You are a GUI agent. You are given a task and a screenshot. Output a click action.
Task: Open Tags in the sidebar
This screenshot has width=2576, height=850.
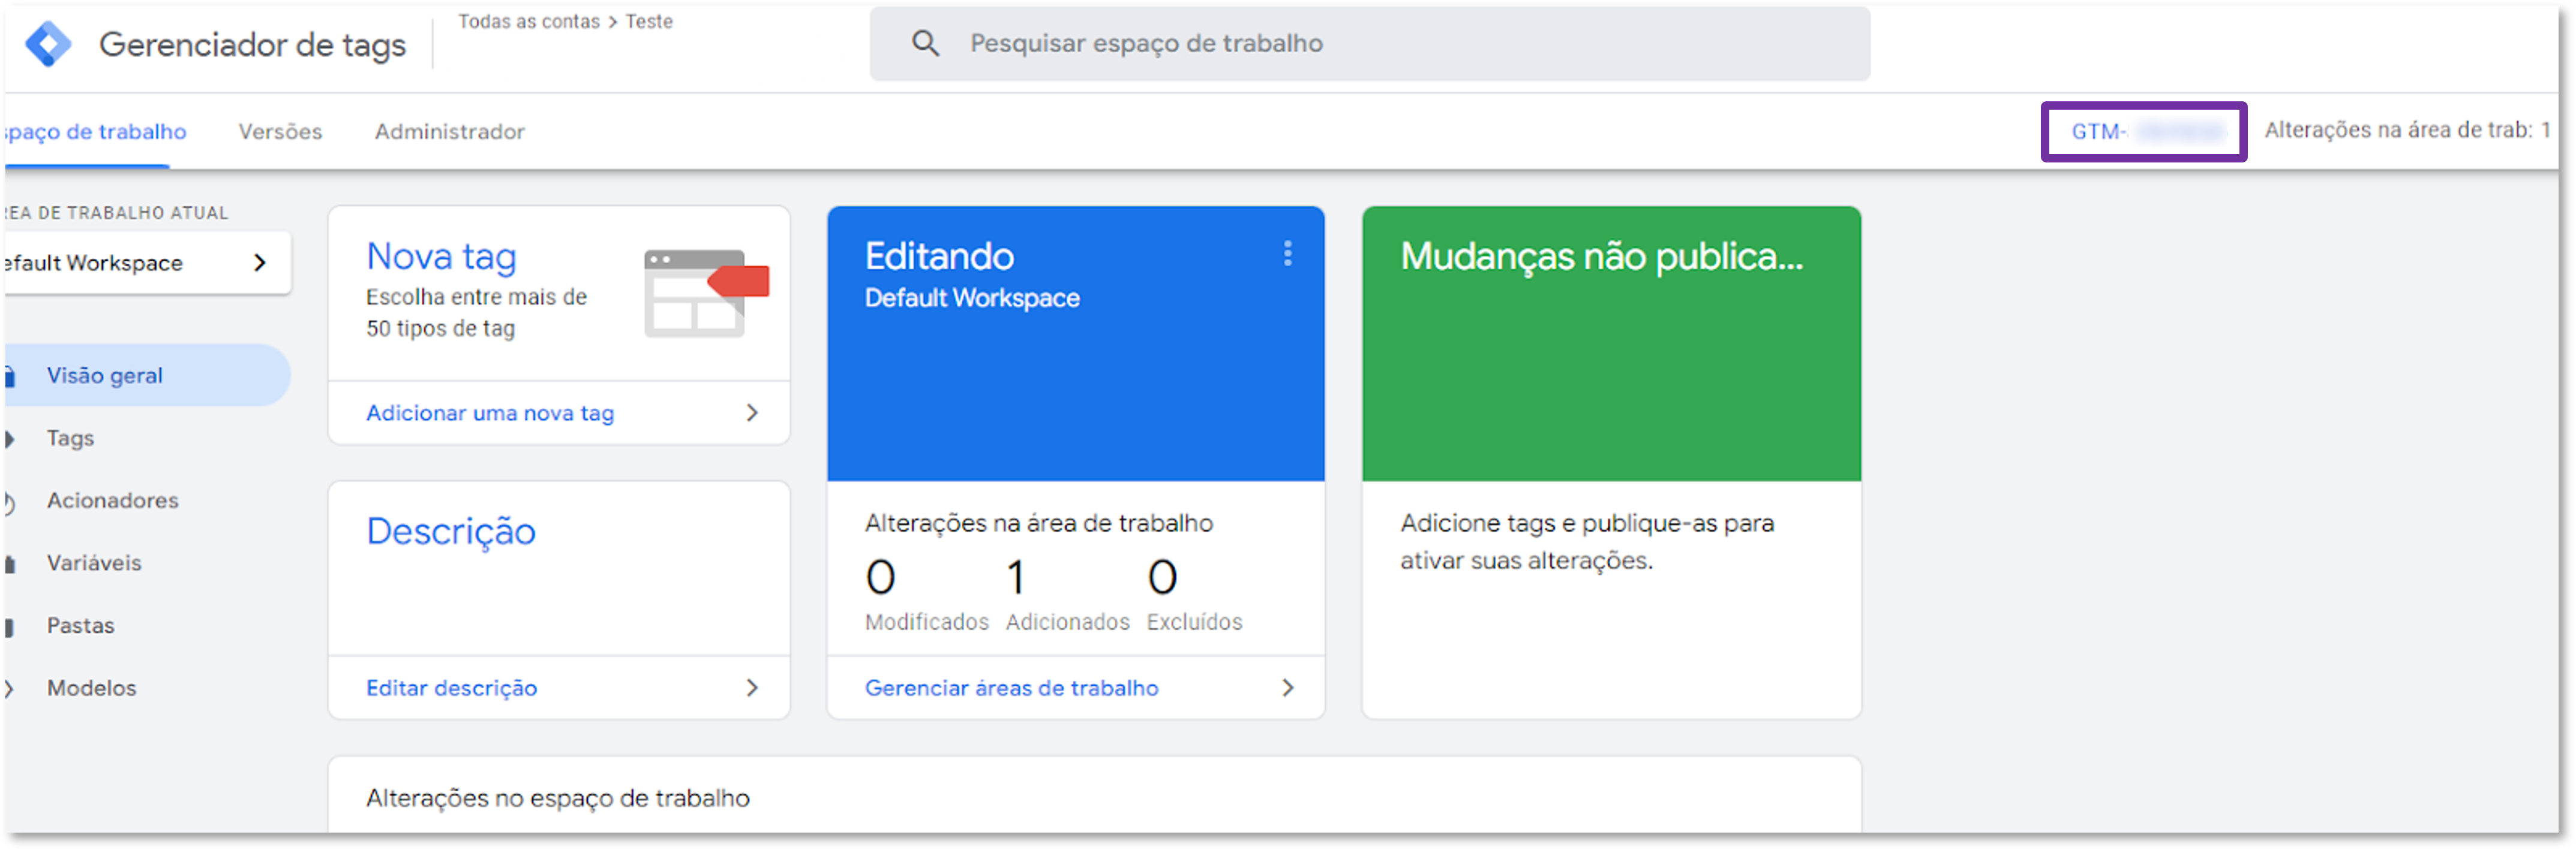(x=70, y=438)
